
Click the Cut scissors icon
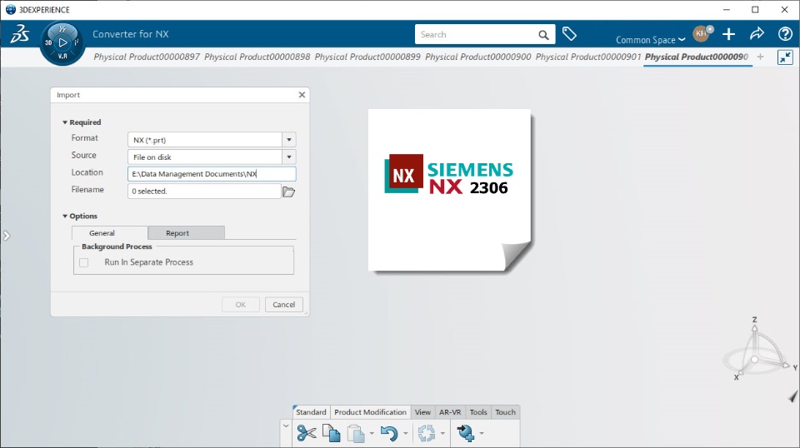coord(306,434)
